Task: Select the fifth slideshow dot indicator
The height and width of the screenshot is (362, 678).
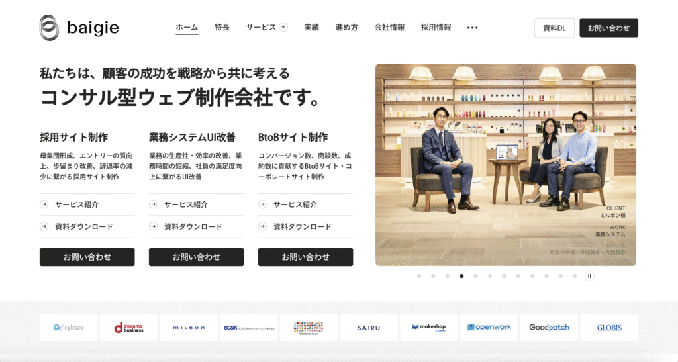Action: [x=475, y=276]
